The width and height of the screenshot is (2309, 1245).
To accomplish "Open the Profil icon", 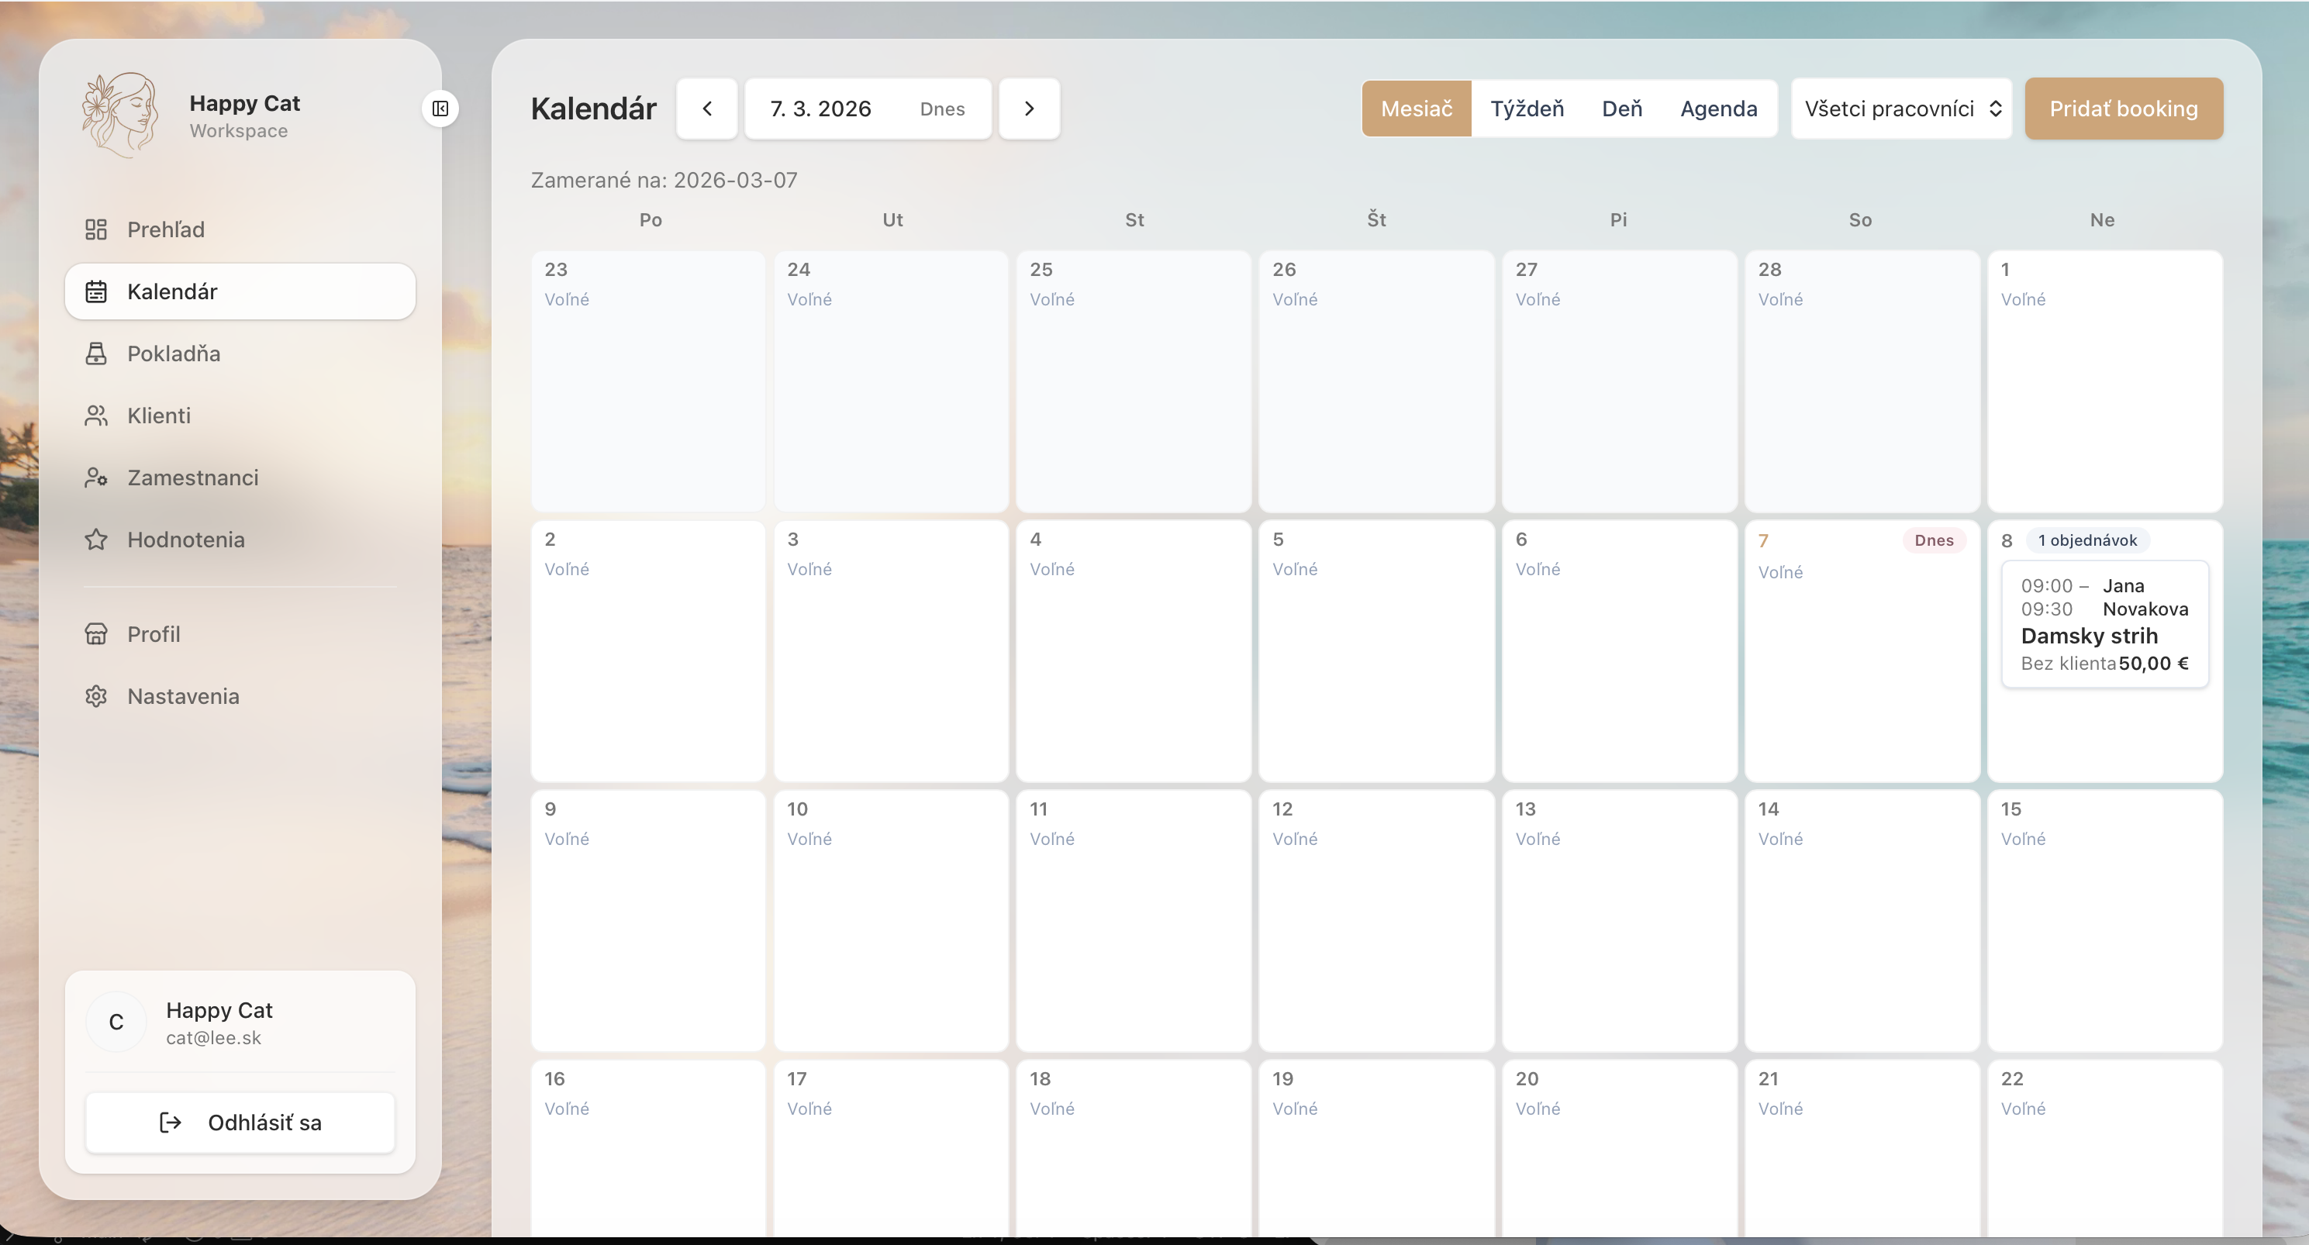I will point(97,633).
